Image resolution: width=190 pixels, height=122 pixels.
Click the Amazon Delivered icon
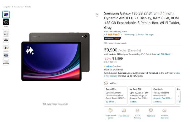tap(164, 110)
